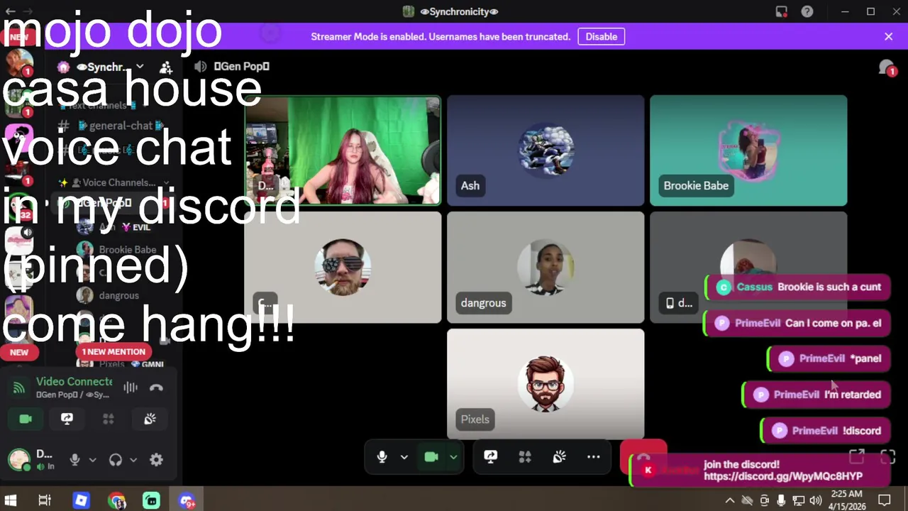Select the Gen Pop voice channel in the sidebar
This screenshot has width=908, height=511.
(106, 203)
